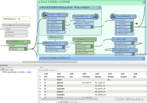This screenshot has height=103, width=147.
Task: Inspect the FeatureReader Generic port cache
Action: click(132, 27)
